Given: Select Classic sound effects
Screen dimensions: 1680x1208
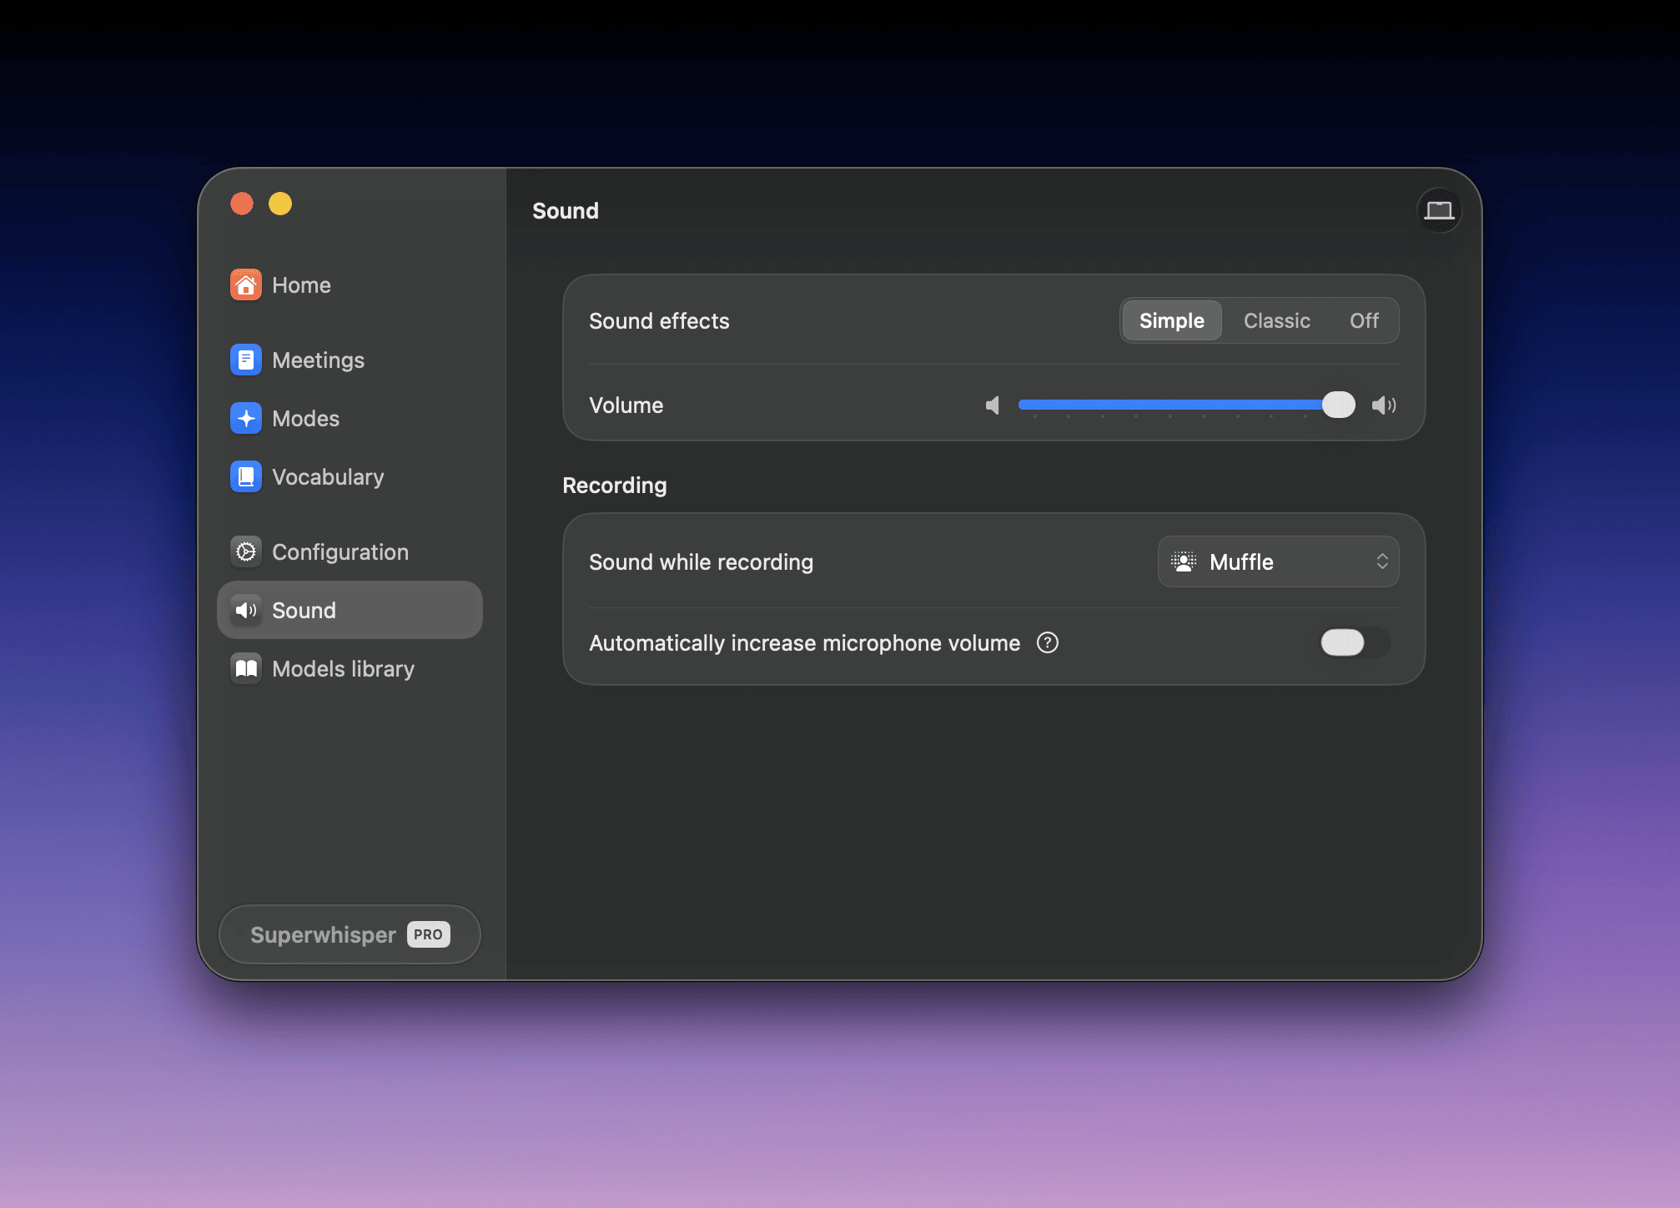Looking at the screenshot, I should (x=1276, y=320).
